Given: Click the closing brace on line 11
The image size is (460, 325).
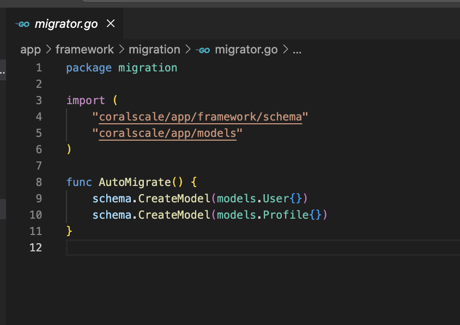Looking at the screenshot, I should click(69, 231).
